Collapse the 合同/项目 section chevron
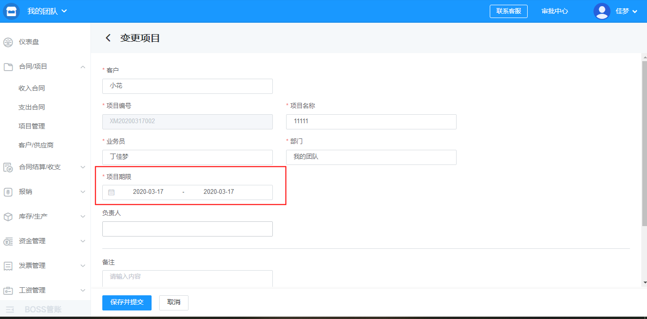Image resolution: width=647 pixels, height=319 pixels. (x=83, y=67)
